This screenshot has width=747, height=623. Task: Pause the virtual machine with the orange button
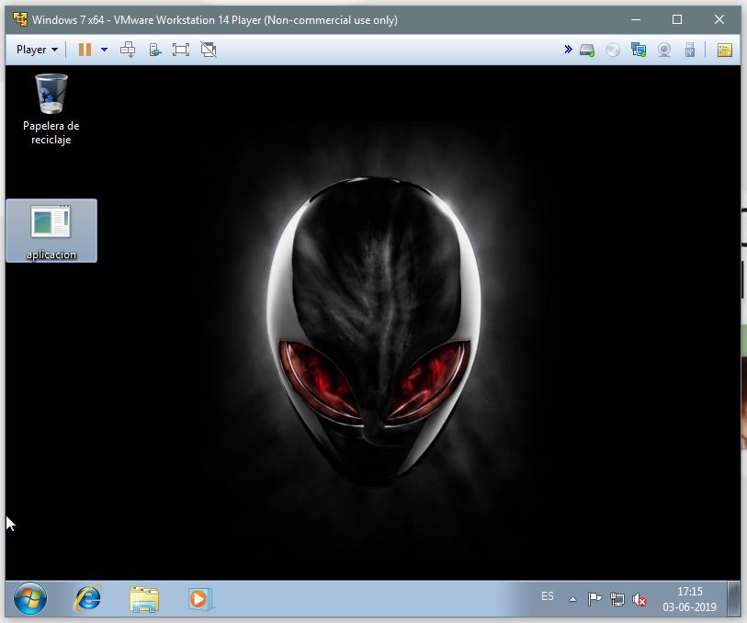[85, 50]
